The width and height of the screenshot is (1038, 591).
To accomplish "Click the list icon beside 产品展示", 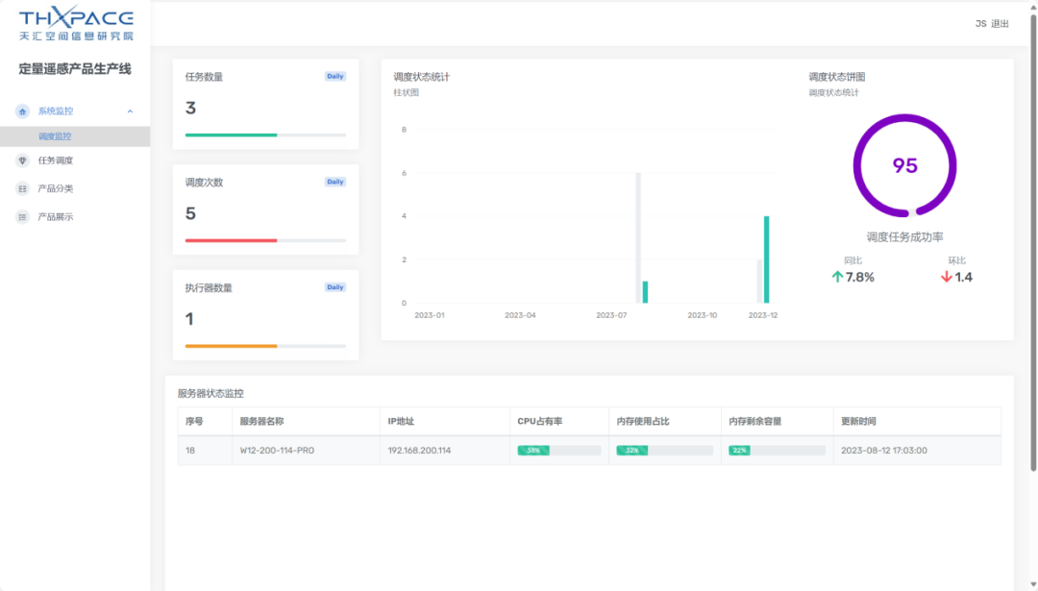I will [22, 217].
